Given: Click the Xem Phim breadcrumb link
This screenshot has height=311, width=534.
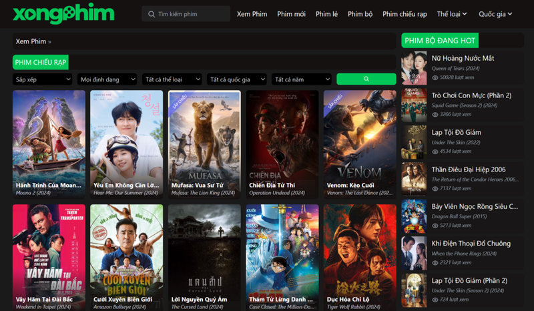Looking at the screenshot, I should (31, 41).
